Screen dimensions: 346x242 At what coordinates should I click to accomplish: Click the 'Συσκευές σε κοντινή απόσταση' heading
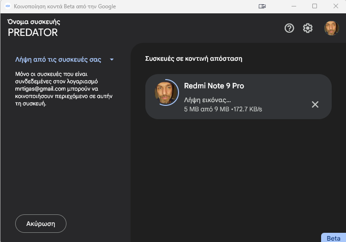[x=193, y=59]
